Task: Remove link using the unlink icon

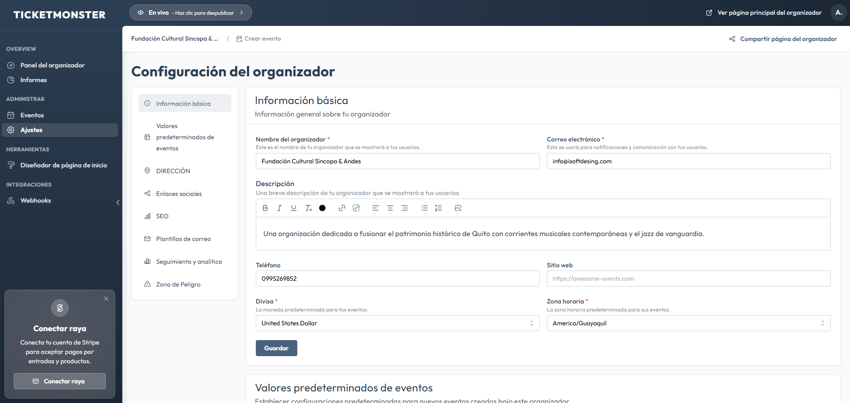Action: click(x=356, y=208)
